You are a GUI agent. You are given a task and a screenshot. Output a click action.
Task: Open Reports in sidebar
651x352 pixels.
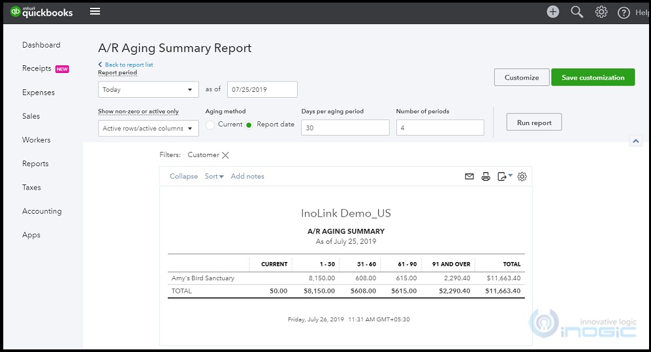click(x=35, y=164)
